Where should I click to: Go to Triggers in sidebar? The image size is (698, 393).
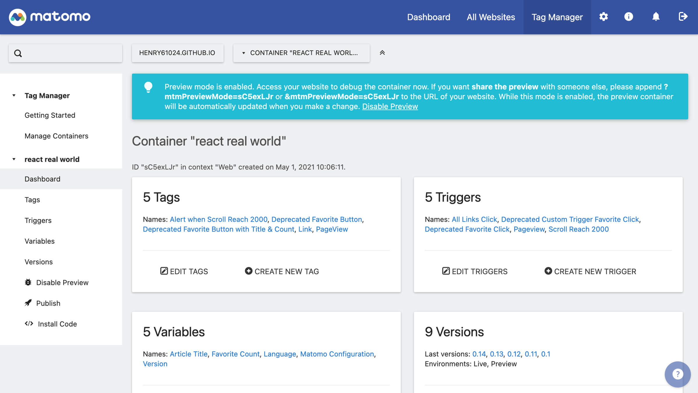click(38, 220)
